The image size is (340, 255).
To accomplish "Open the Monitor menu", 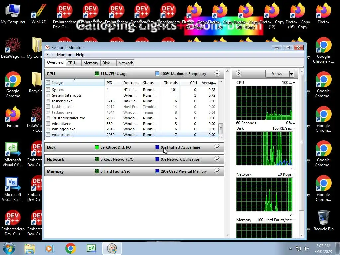I will 64,55.
